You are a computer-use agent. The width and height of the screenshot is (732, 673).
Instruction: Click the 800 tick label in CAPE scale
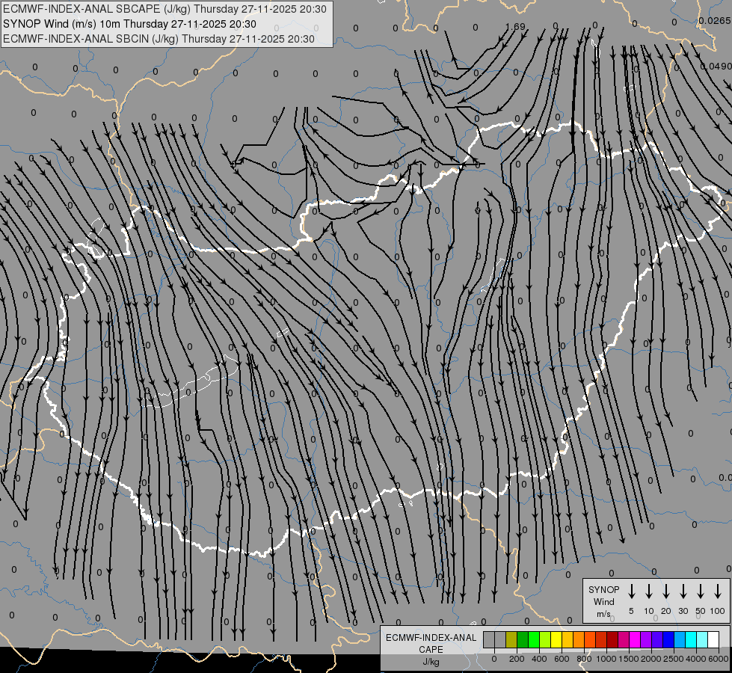pyautogui.click(x=584, y=659)
